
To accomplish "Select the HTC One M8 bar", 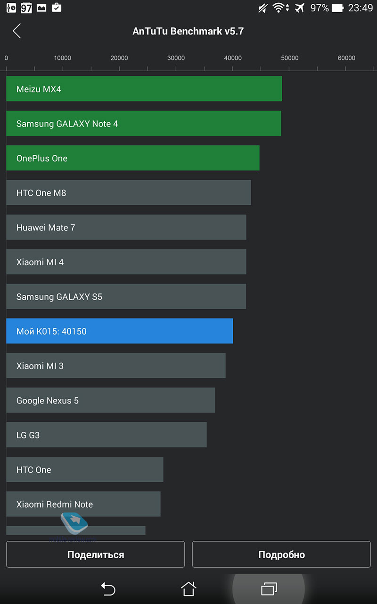I will (x=129, y=193).
